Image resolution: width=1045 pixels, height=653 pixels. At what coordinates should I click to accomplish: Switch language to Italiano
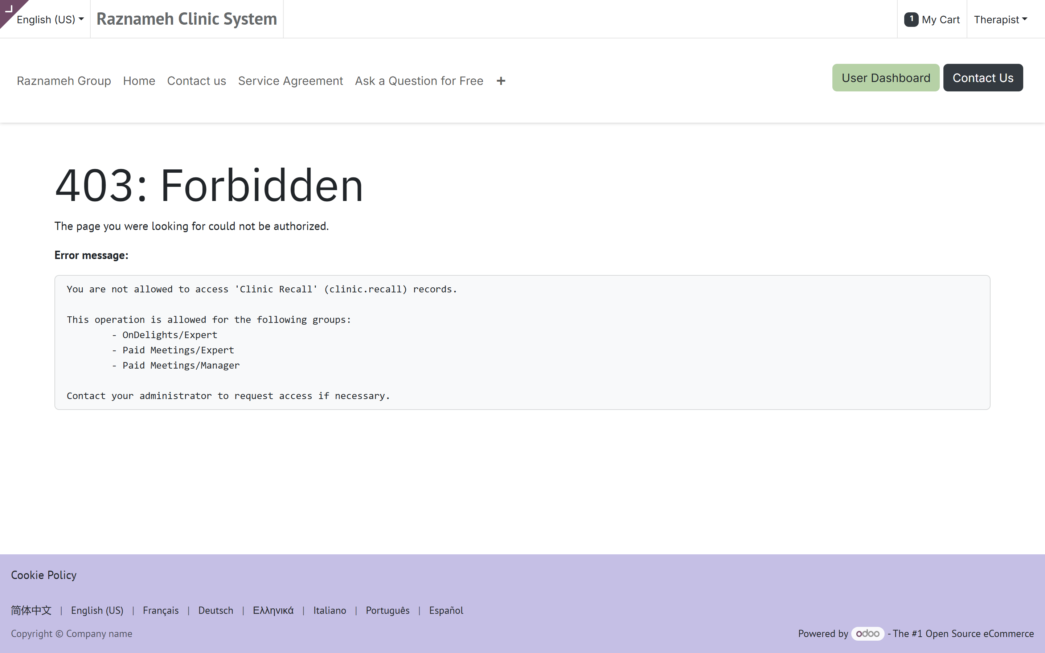329,610
